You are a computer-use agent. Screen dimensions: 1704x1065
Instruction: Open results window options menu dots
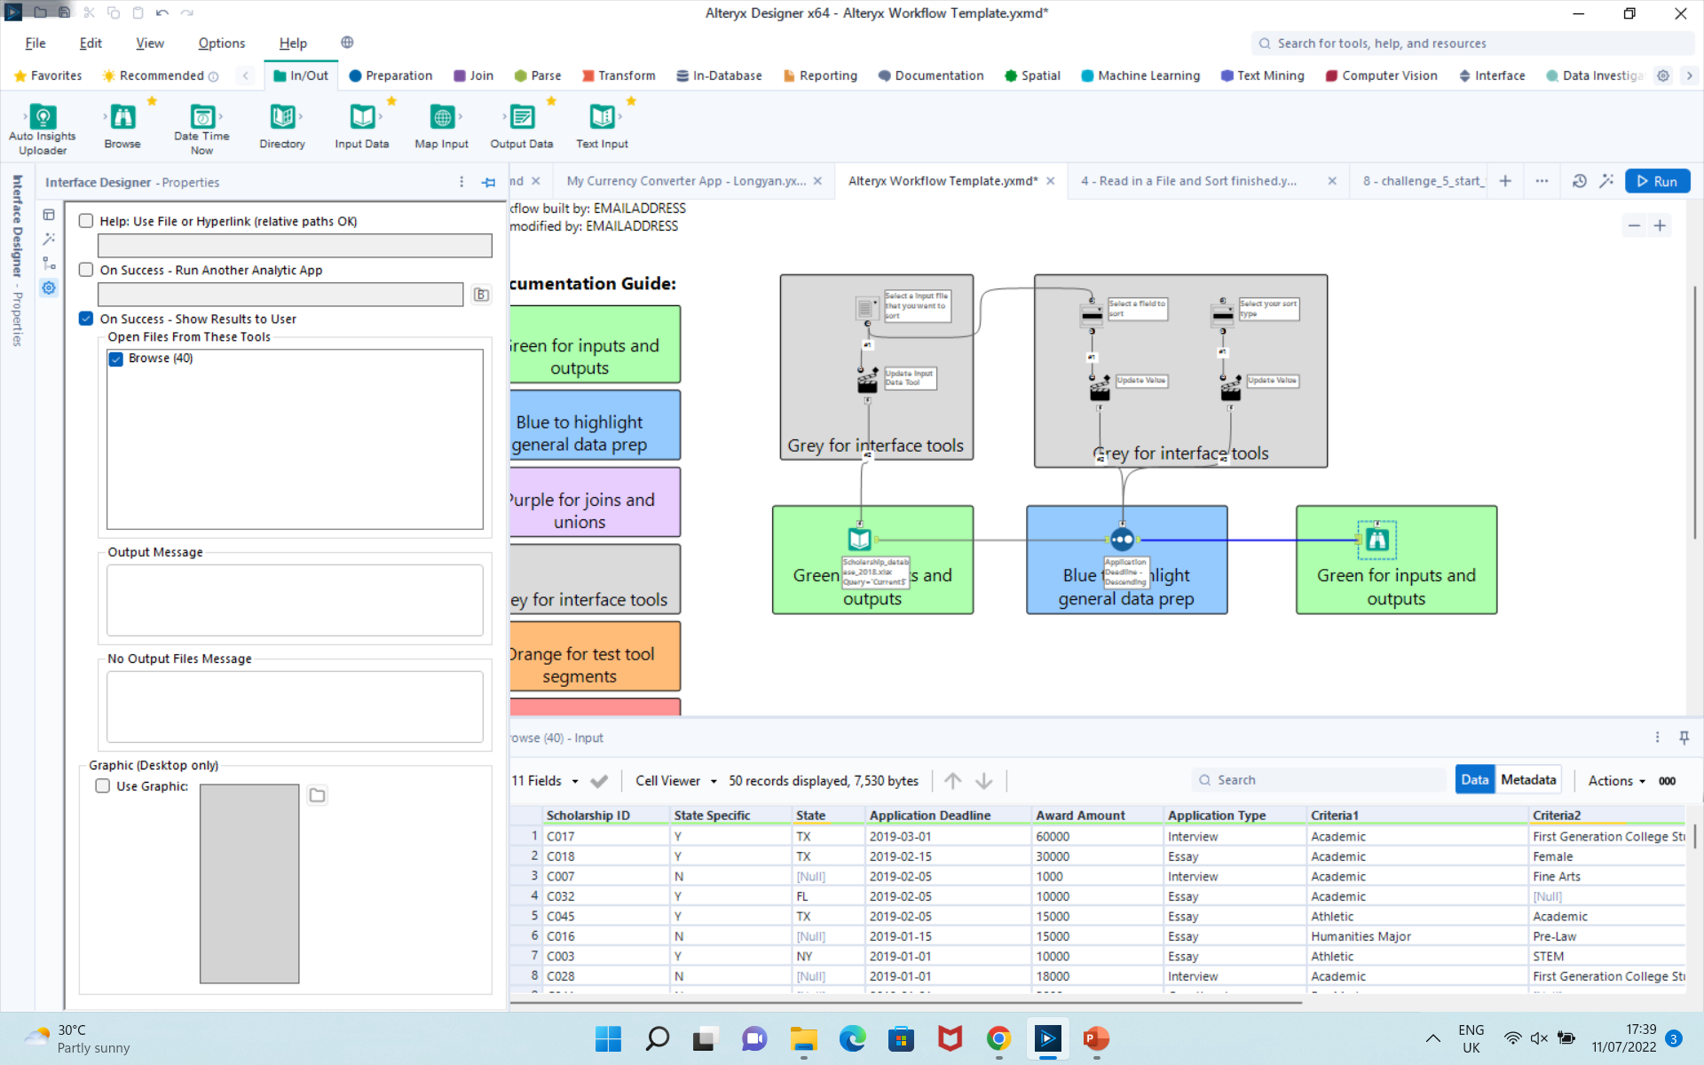click(1657, 738)
